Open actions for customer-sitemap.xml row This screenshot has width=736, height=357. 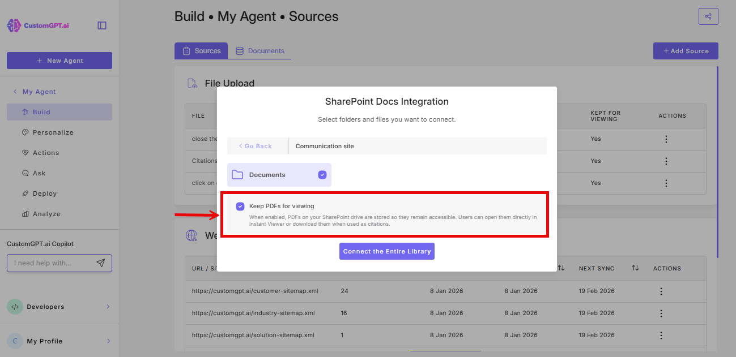[661, 291]
